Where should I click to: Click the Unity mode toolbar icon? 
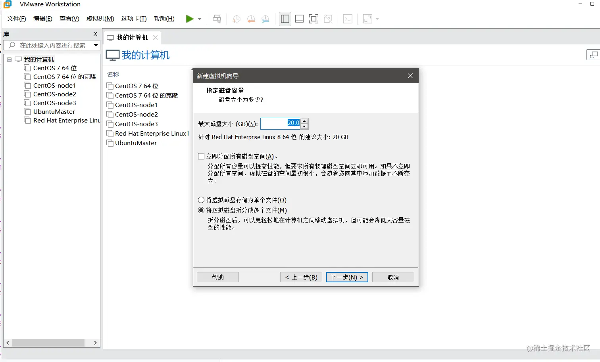pyautogui.click(x=328, y=19)
